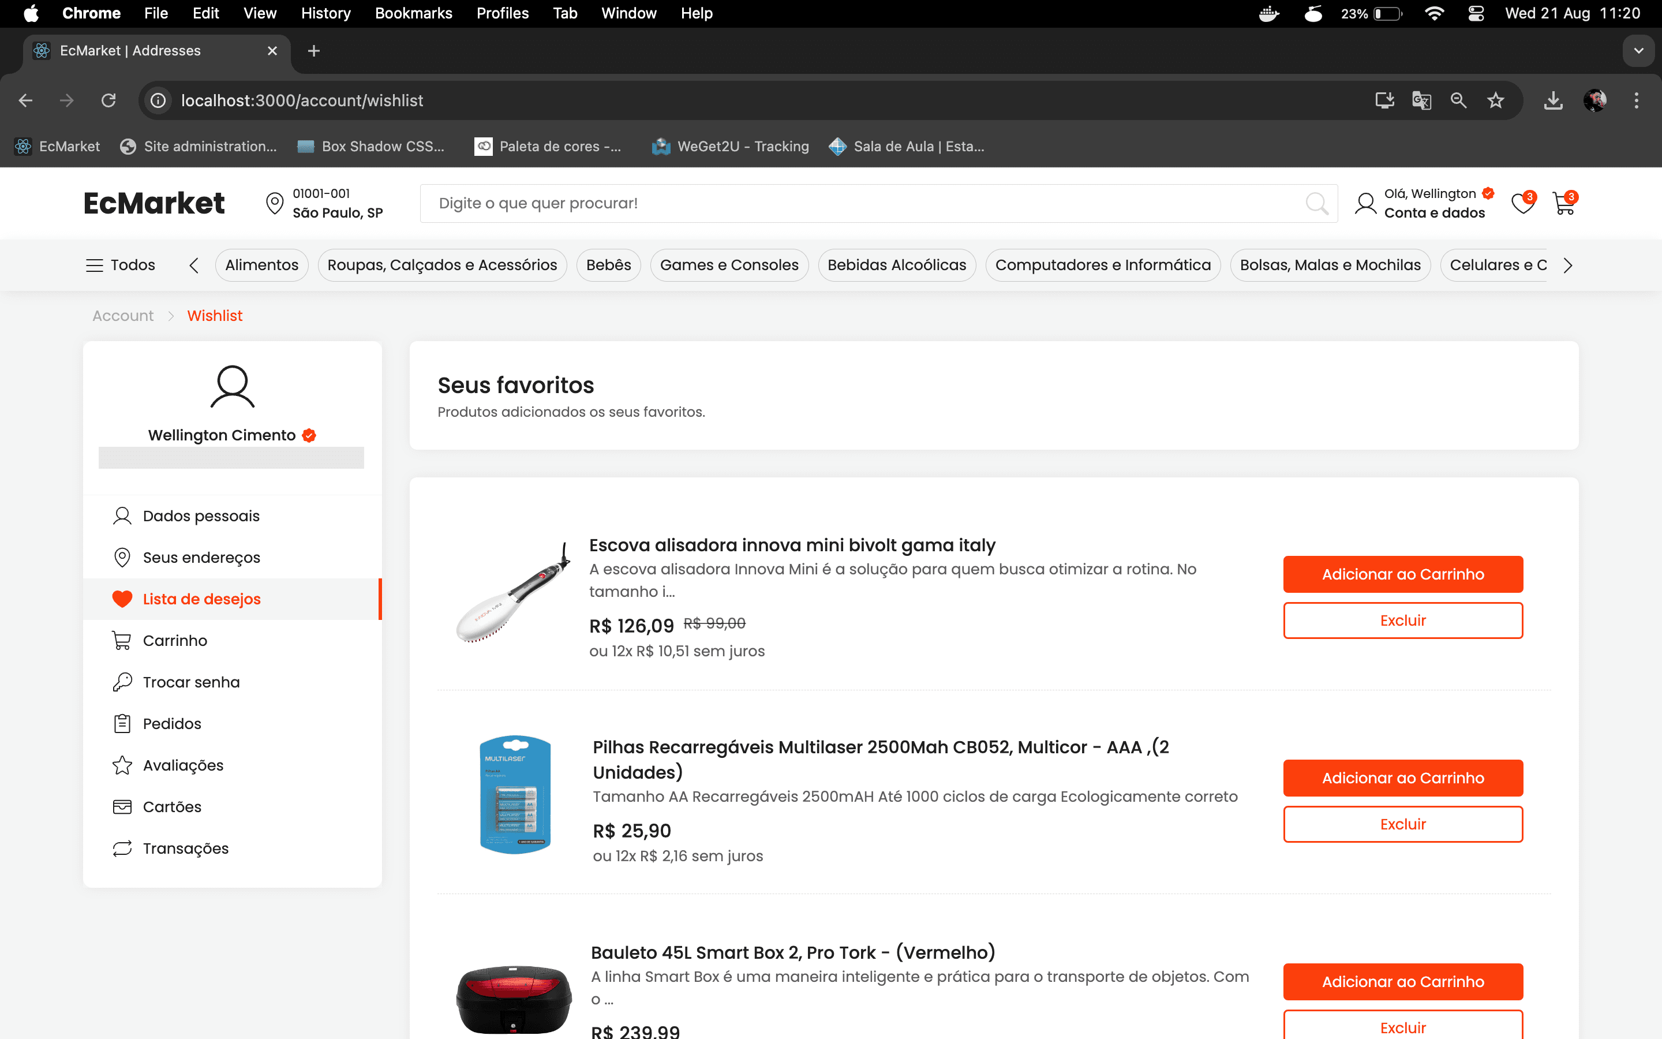Viewport: 1662px width, 1039px height.
Task: Click the Account breadcrumb link
Action: 123,316
